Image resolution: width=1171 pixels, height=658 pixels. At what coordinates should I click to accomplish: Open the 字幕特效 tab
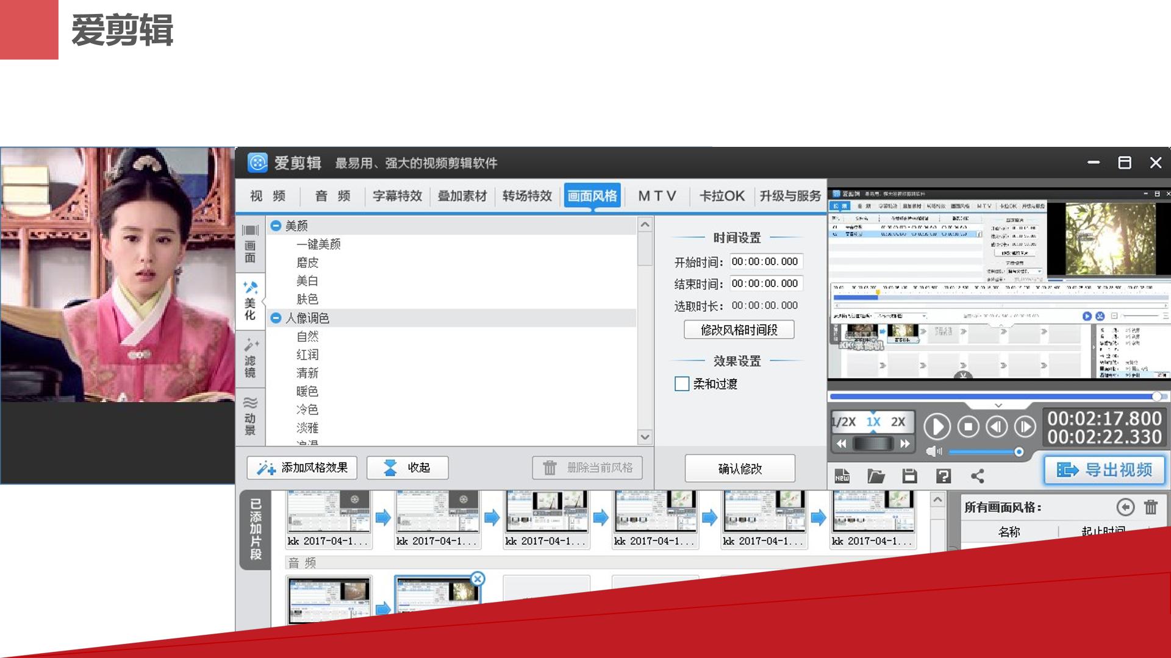coord(397,196)
